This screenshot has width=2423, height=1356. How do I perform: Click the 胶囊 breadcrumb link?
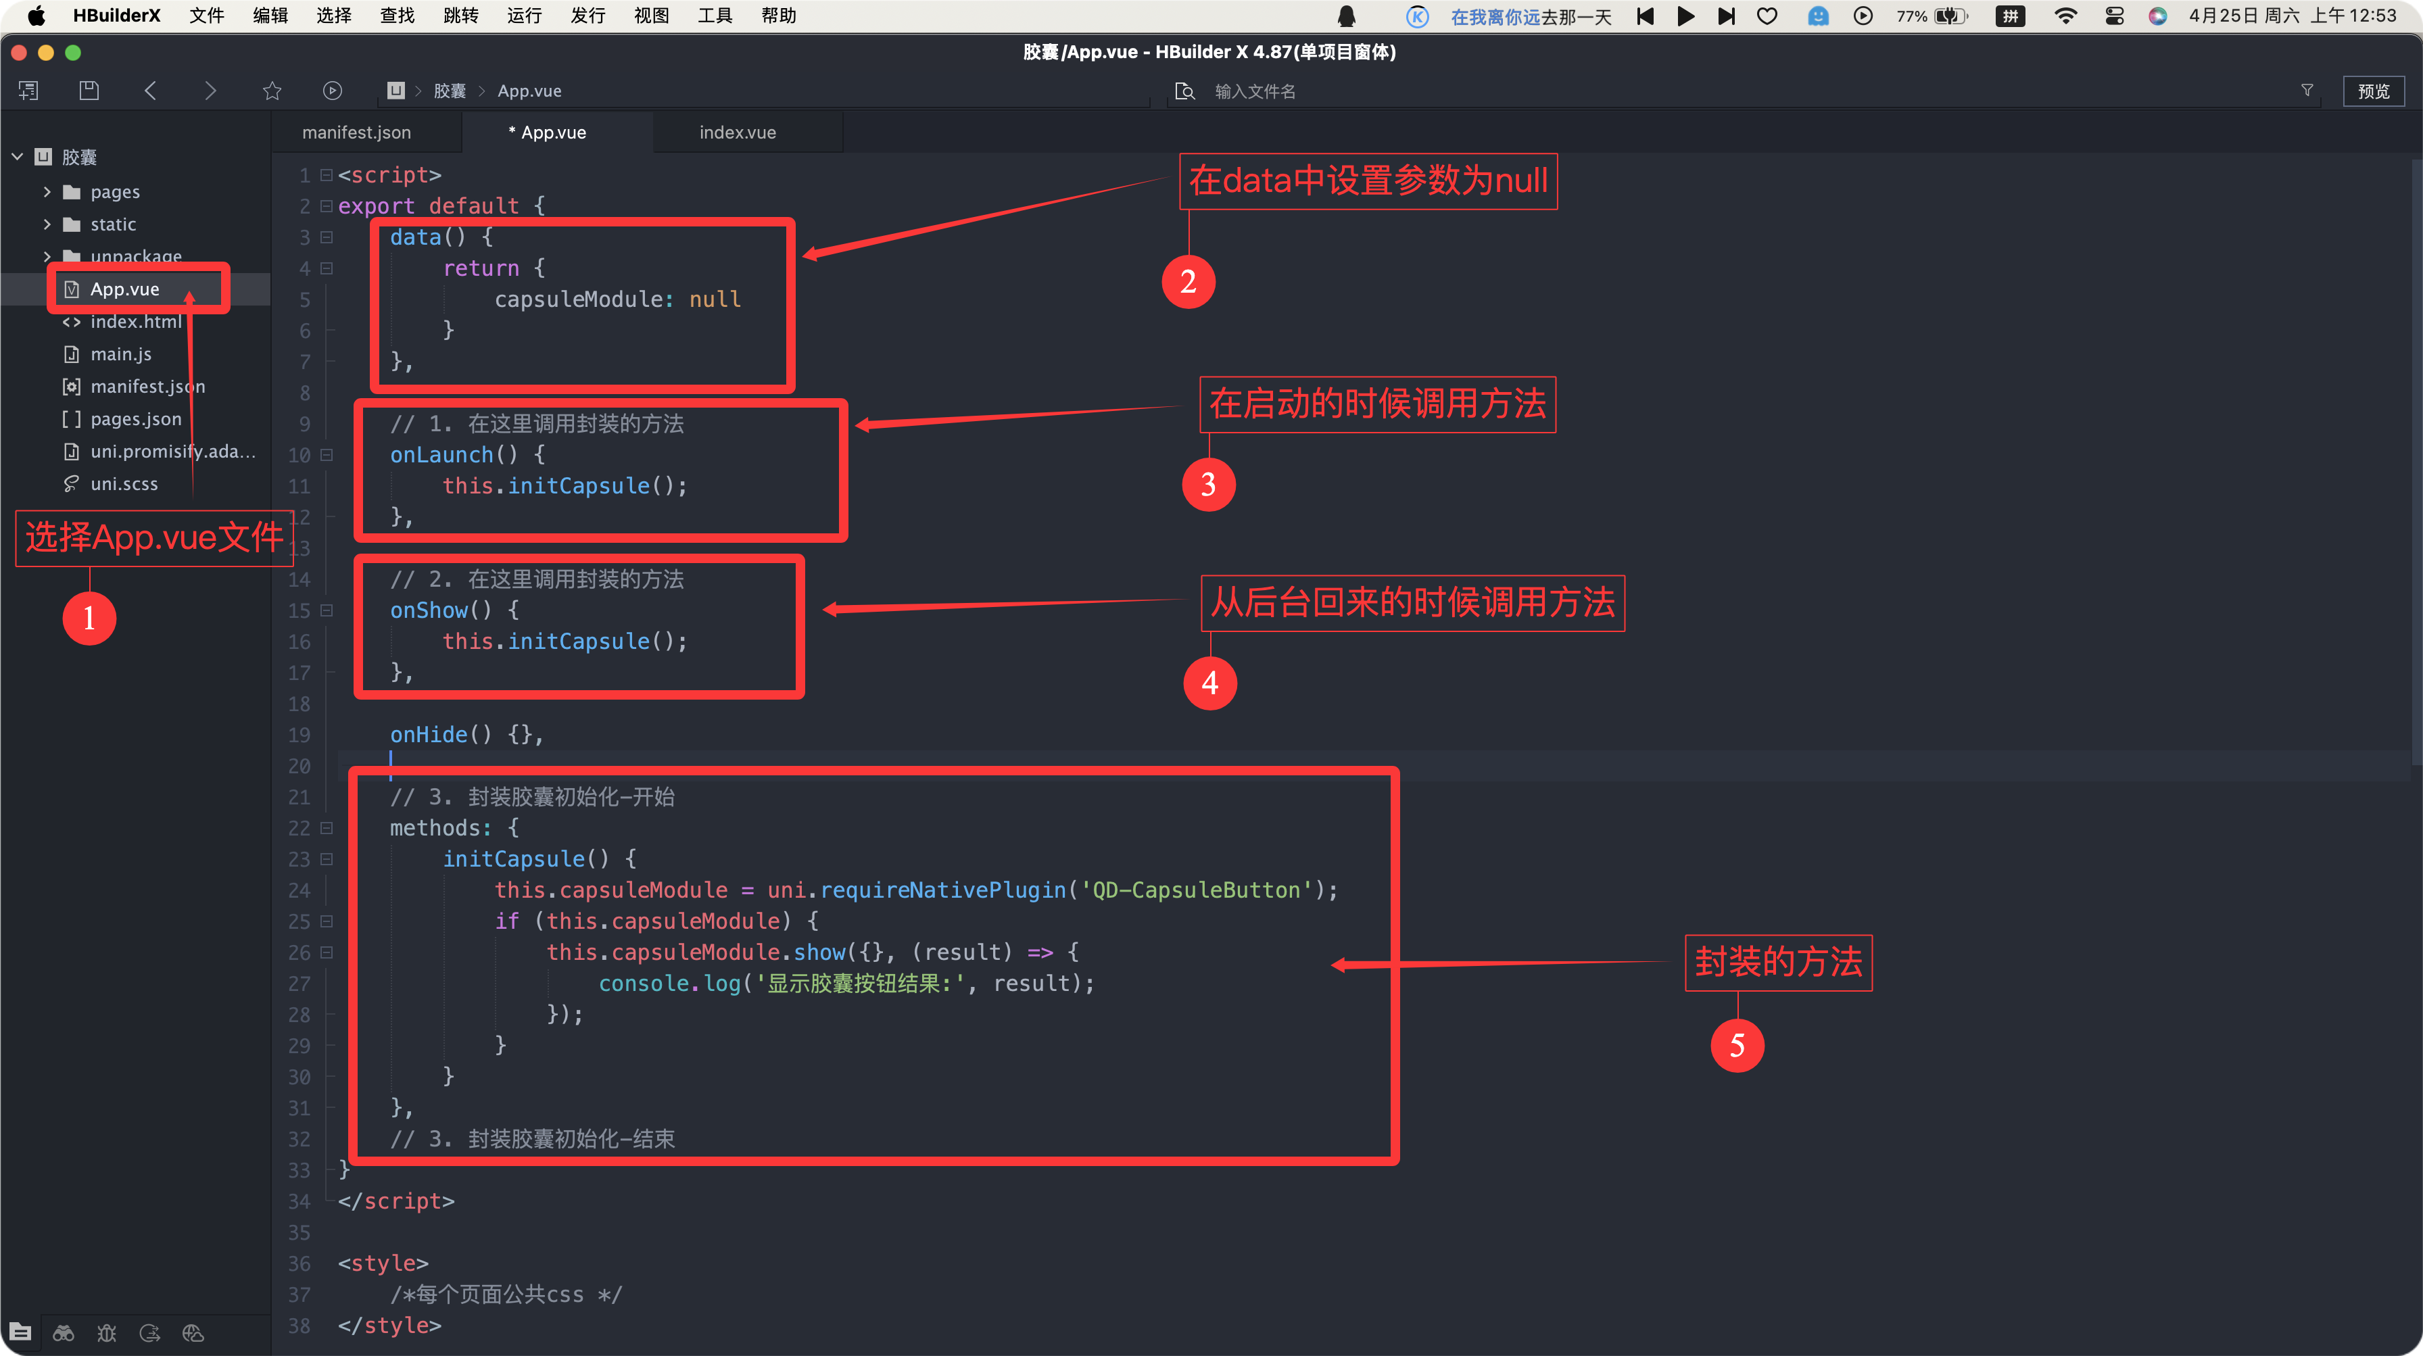coord(450,91)
